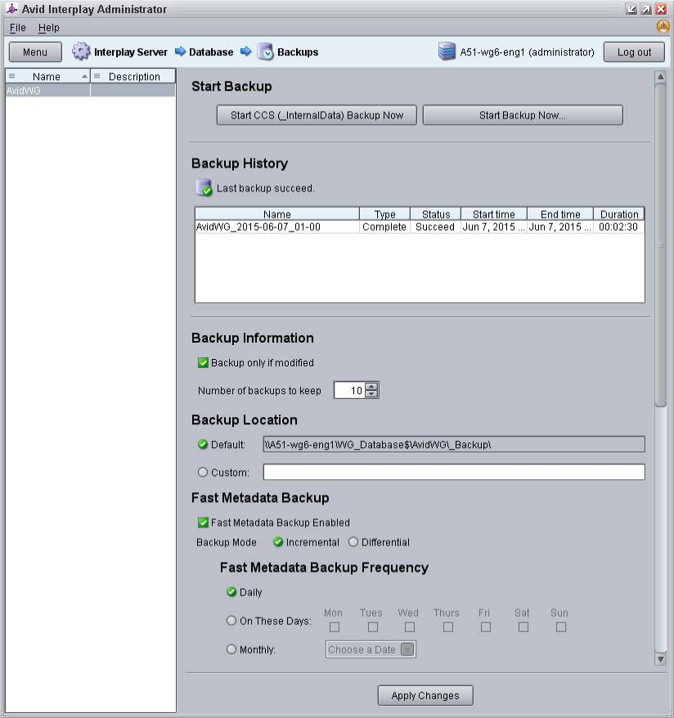674x718 pixels.
Task: Click the Interplay Server gear icon
Action: [x=81, y=52]
